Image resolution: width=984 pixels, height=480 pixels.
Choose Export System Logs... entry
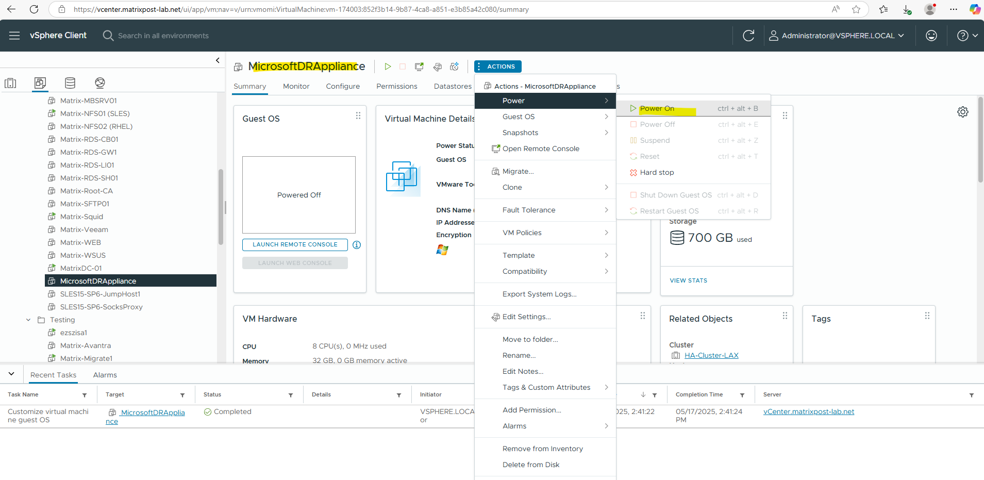545,294
